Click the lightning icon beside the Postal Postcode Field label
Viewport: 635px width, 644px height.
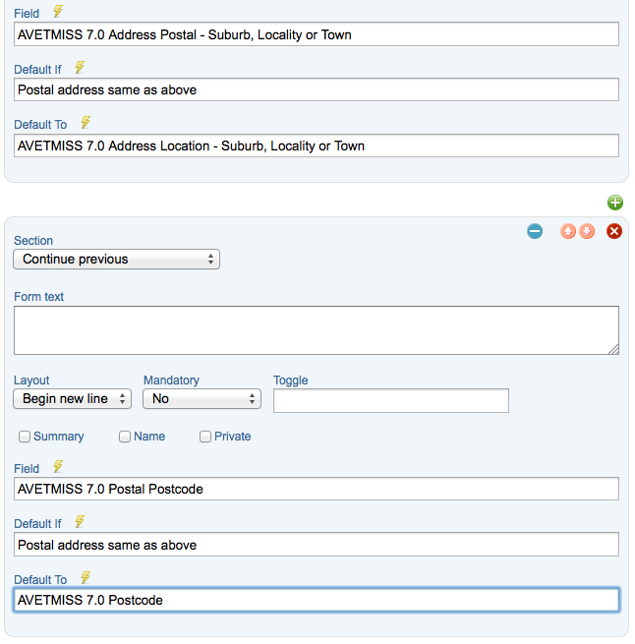58,467
